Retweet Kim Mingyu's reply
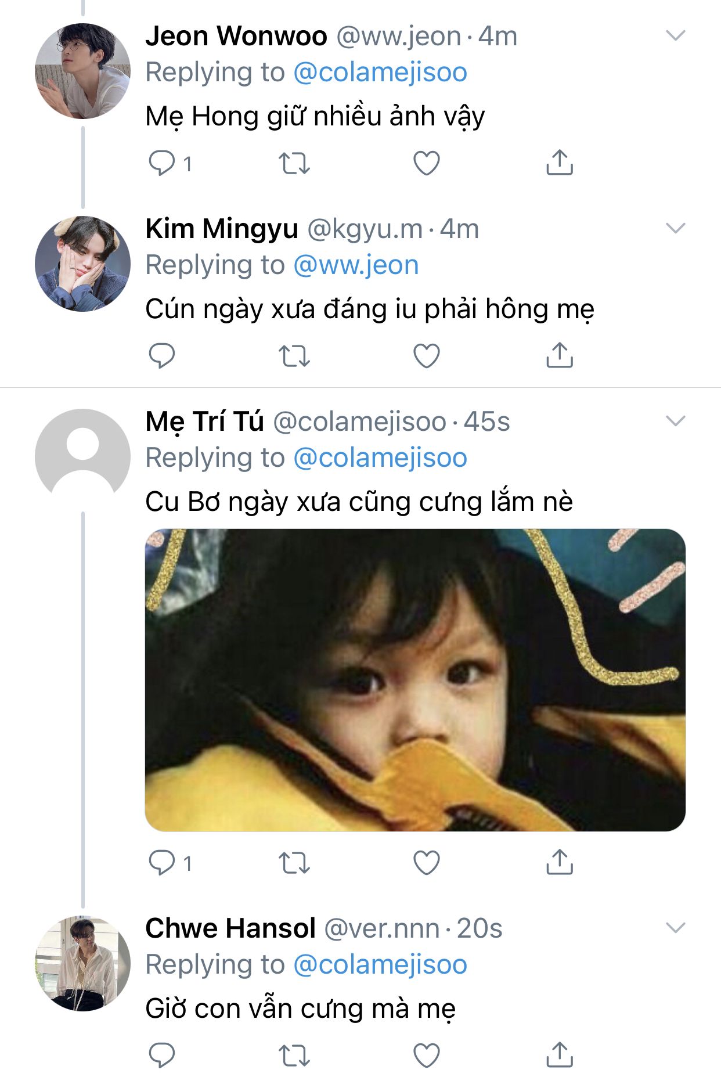This screenshot has width=721, height=1077. [x=294, y=356]
